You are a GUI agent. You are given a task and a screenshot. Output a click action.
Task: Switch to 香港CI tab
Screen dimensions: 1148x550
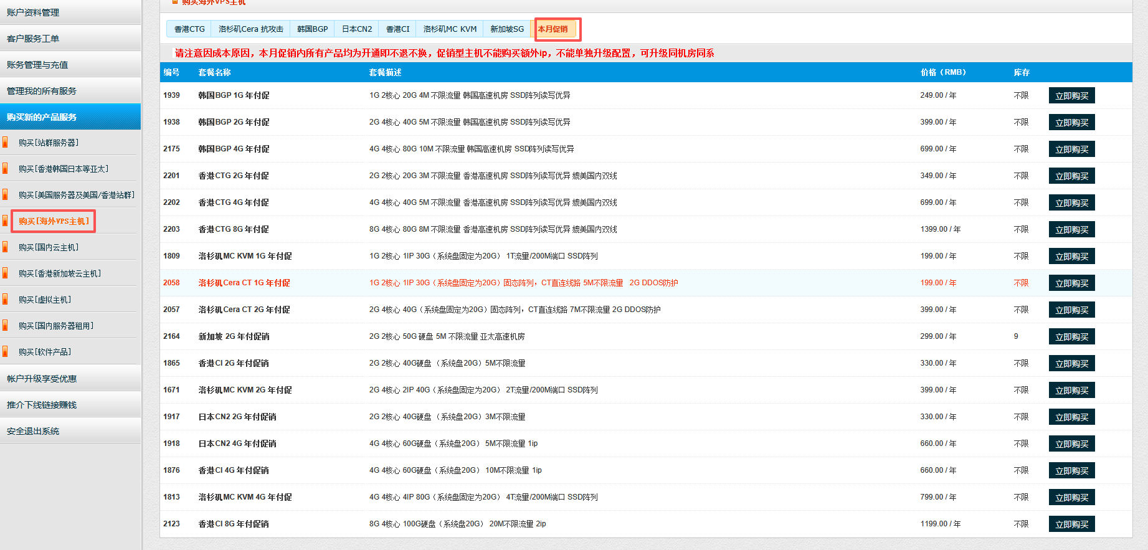tap(397, 29)
